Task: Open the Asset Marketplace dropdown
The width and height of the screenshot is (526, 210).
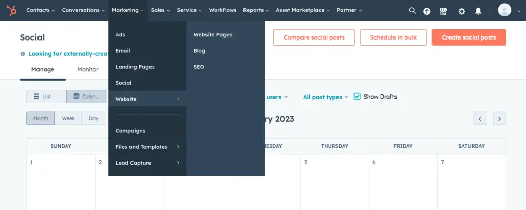Action: click(303, 10)
